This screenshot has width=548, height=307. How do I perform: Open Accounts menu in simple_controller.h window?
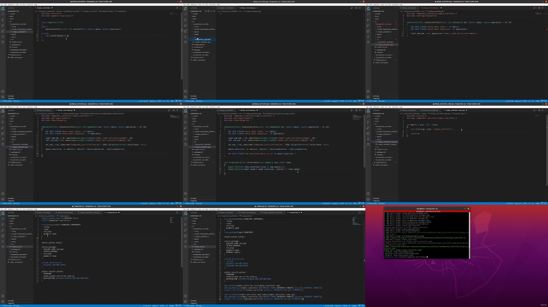[x=3, y=91]
